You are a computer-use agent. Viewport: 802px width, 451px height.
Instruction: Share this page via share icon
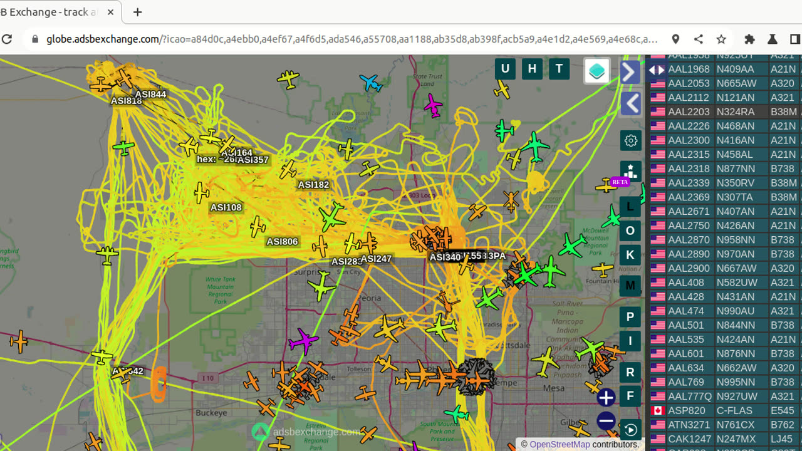point(698,39)
